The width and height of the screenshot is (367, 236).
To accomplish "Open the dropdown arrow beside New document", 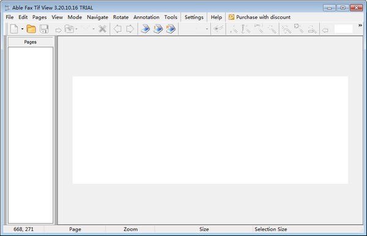I will [x=22, y=29].
